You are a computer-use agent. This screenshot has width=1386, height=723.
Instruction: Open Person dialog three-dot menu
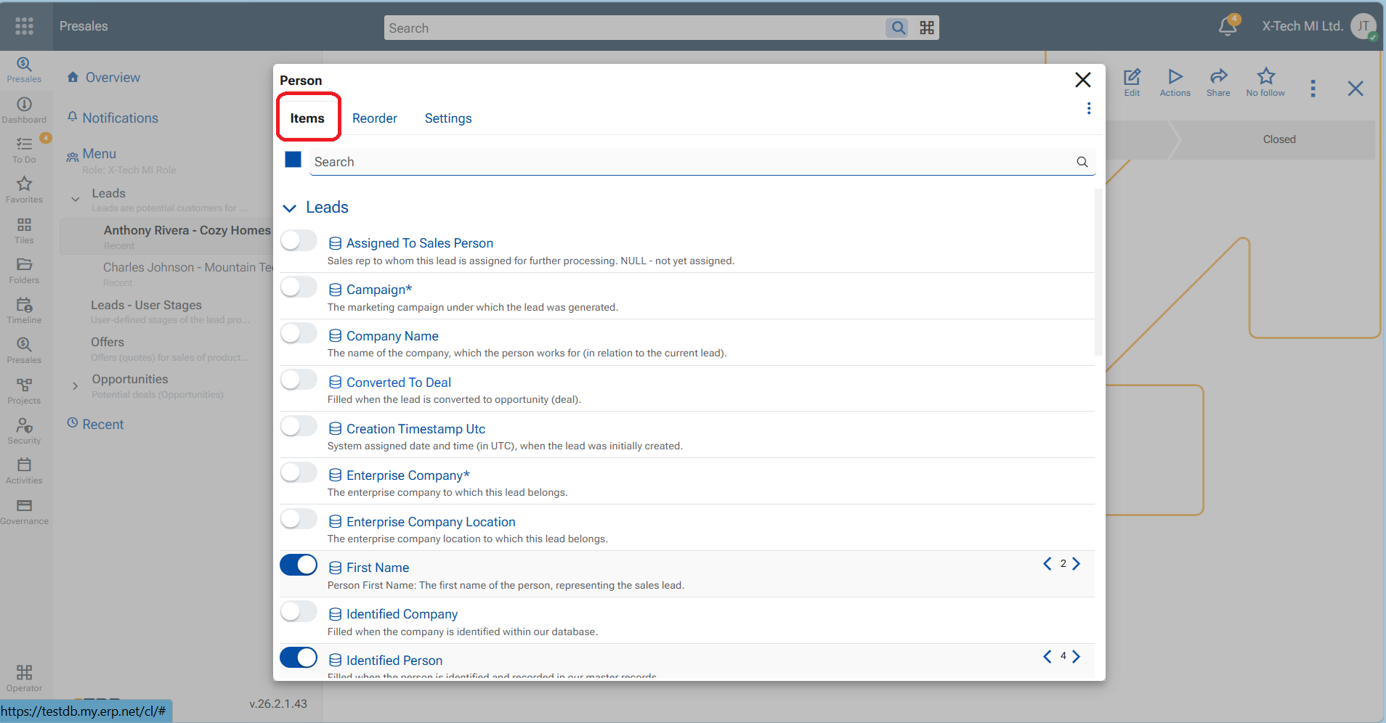[x=1088, y=108]
